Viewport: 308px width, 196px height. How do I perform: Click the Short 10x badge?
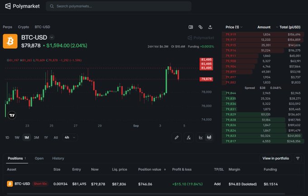point(40,184)
